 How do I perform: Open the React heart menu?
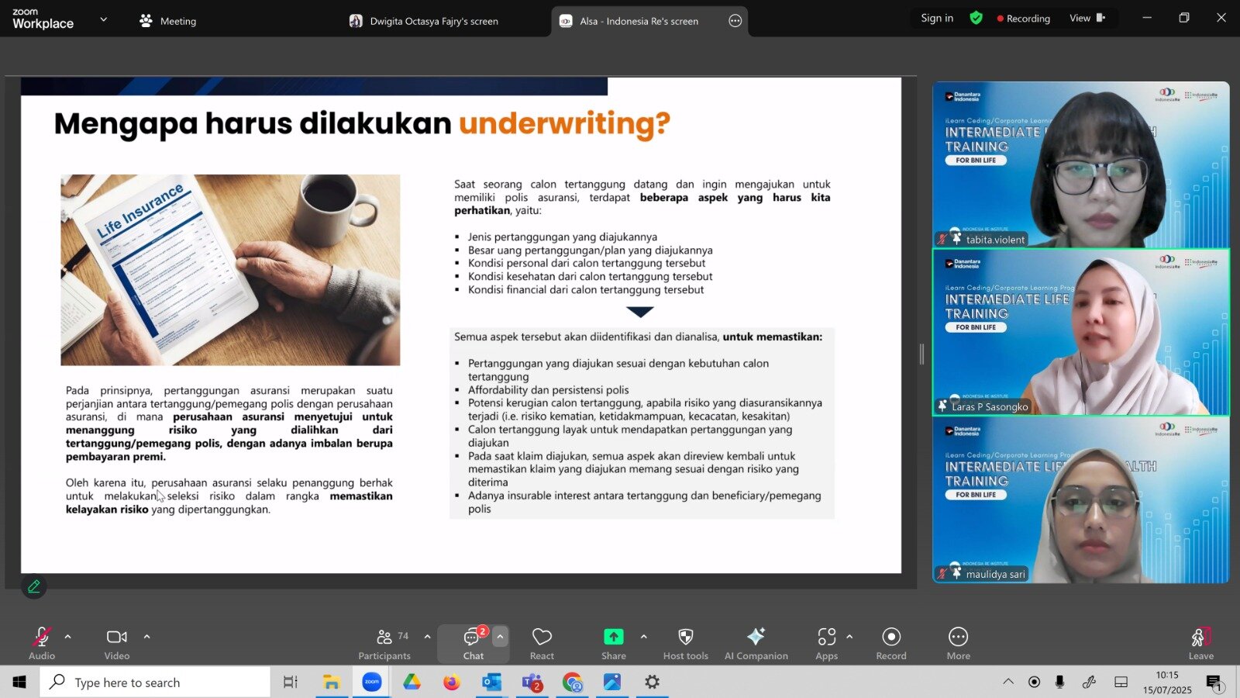[x=542, y=644]
